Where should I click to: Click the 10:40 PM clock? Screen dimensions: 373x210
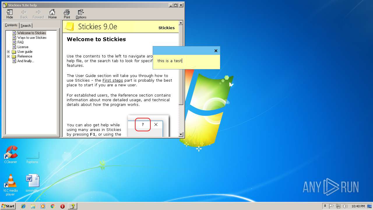(x=358, y=206)
